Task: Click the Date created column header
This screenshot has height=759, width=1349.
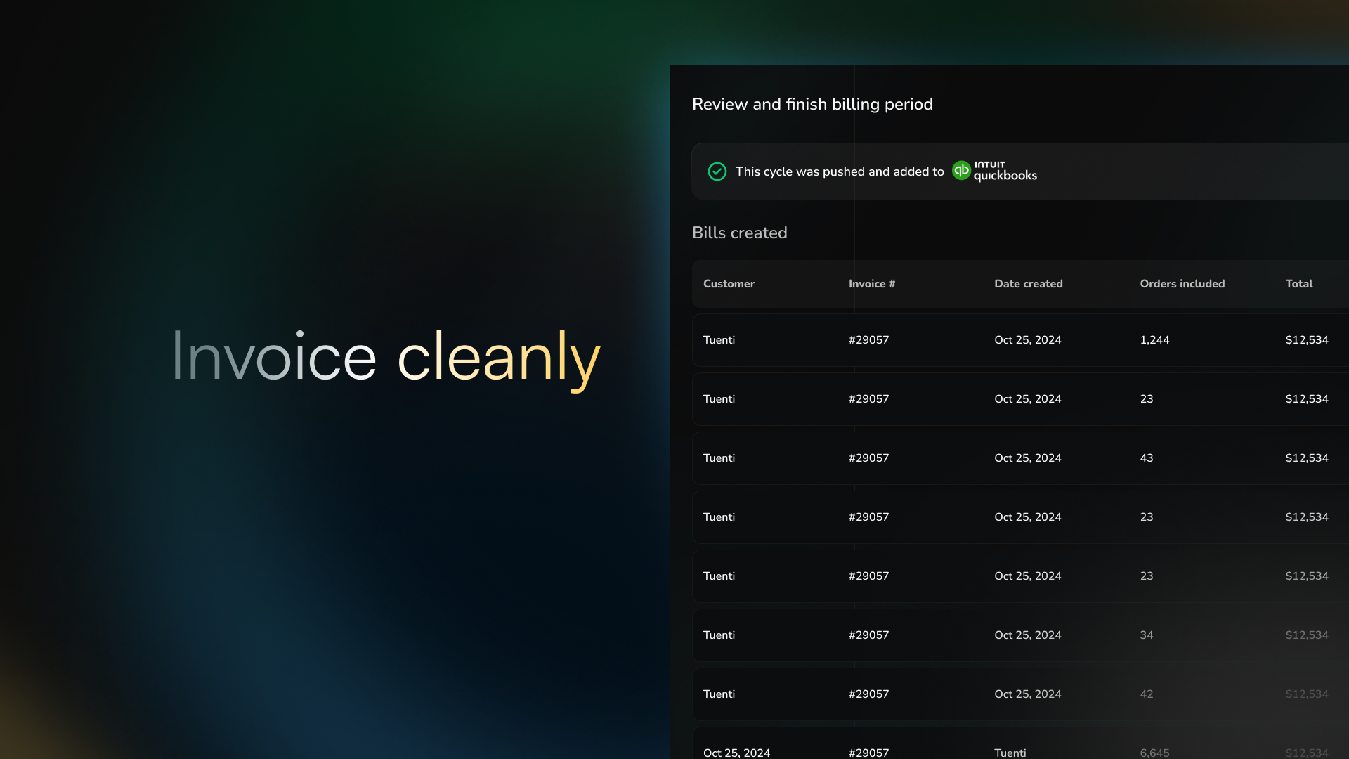Action: pyautogui.click(x=1028, y=284)
